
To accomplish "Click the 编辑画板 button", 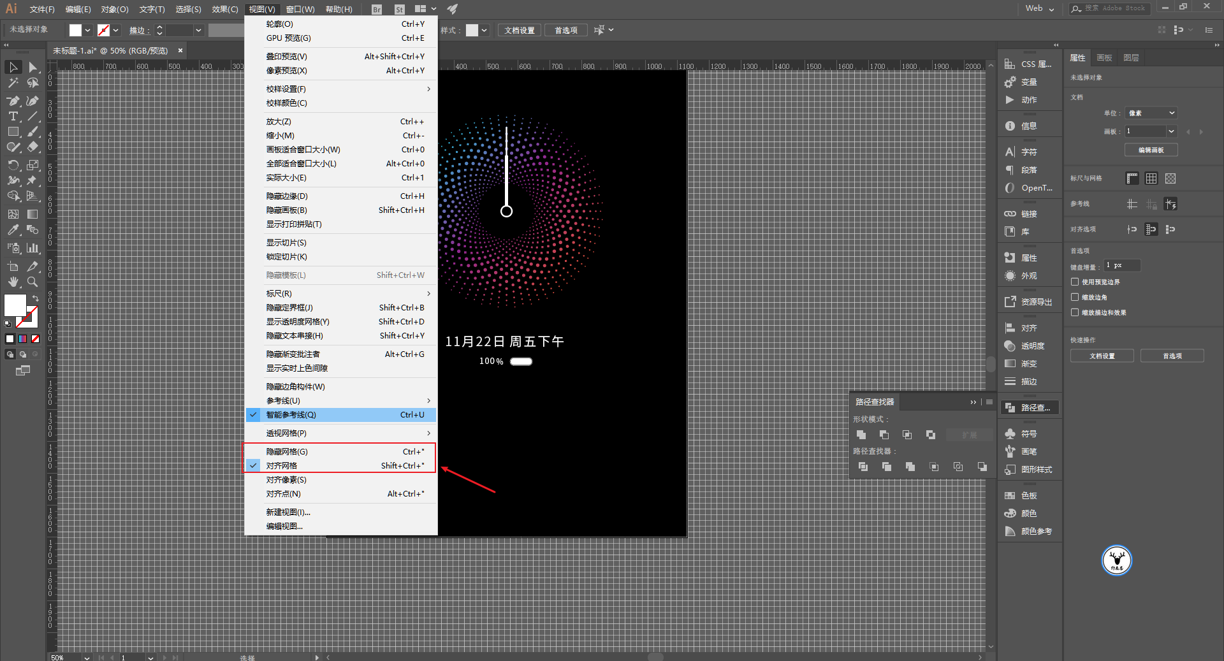I will (x=1151, y=150).
